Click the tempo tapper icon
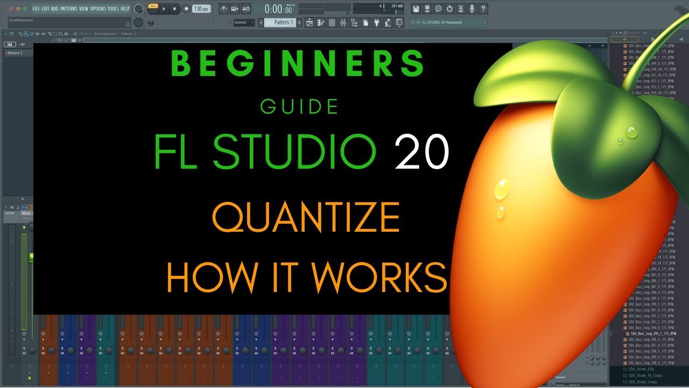This screenshot has width=689, height=388. pyautogui.click(x=388, y=23)
